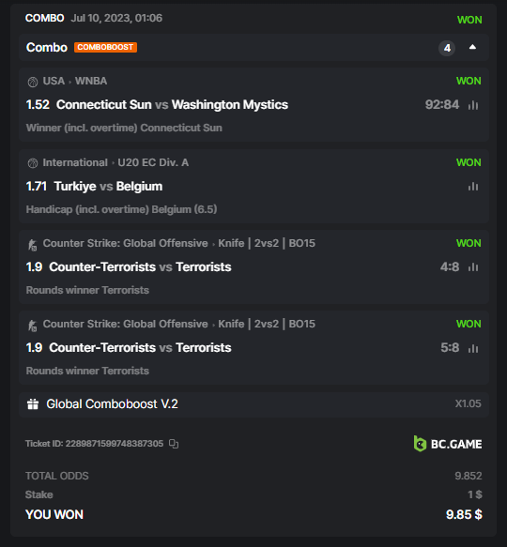Click the Ticket ID number text
The width and height of the screenshot is (507, 547).
point(115,444)
